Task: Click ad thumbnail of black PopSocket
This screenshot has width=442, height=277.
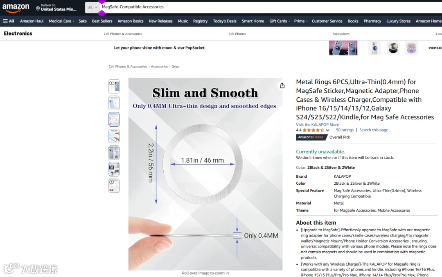Action: (x=393, y=48)
